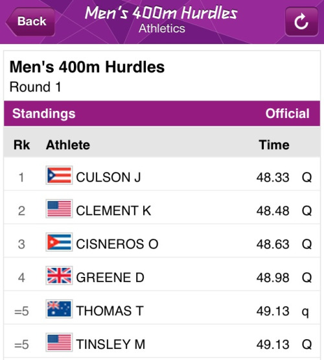Image resolution: width=324 pixels, height=360 pixels.
Task: Tap the Official status label
Action: click(x=287, y=114)
